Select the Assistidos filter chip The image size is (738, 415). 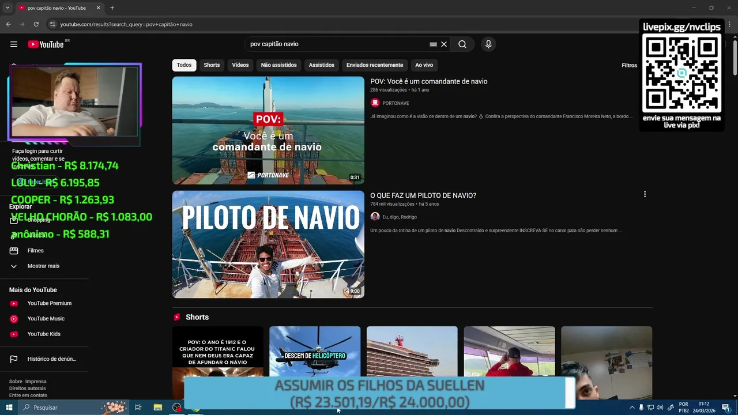point(321,65)
